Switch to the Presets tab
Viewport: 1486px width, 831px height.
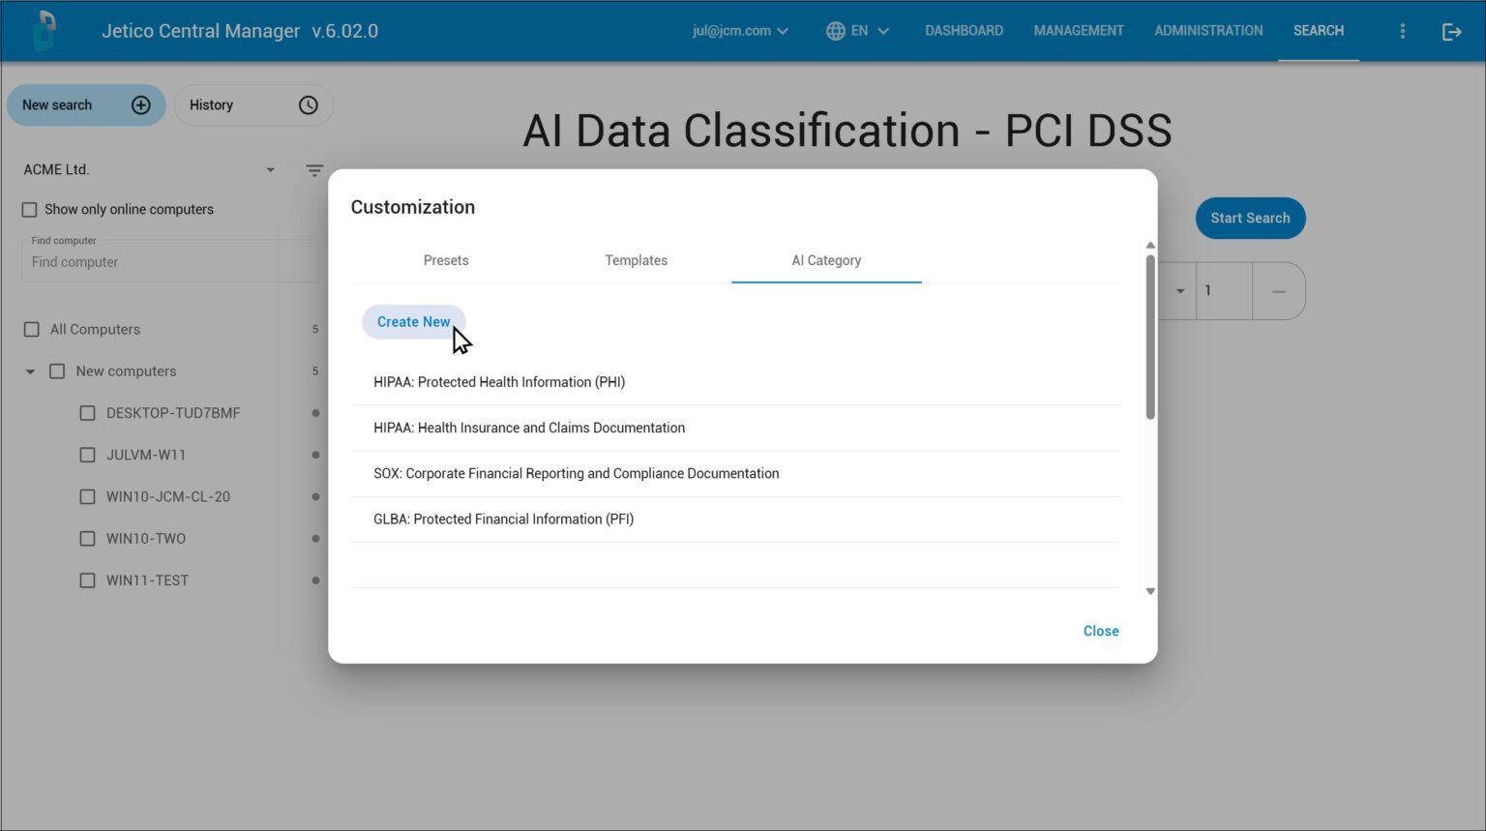pyautogui.click(x=446, y=261)
